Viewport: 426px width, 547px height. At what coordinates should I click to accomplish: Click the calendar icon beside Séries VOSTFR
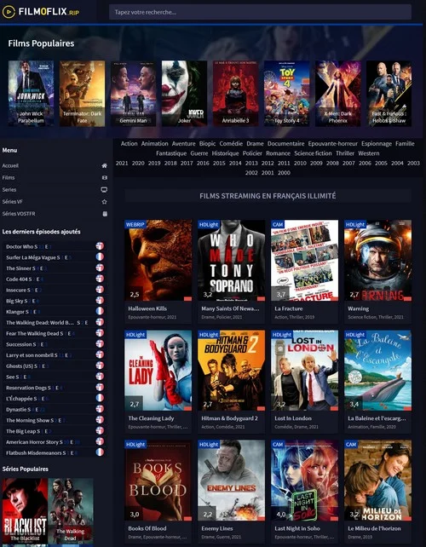coord(105,214)
